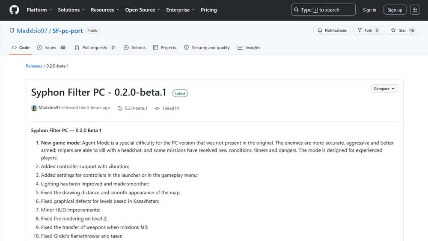This screenshot has width=428, height=241.
Task: Open the Security and quality tab
Action: point(207,48)
